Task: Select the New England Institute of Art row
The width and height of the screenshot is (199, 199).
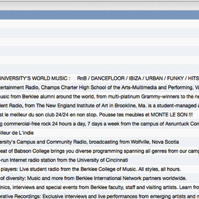Action: (99, 105)
